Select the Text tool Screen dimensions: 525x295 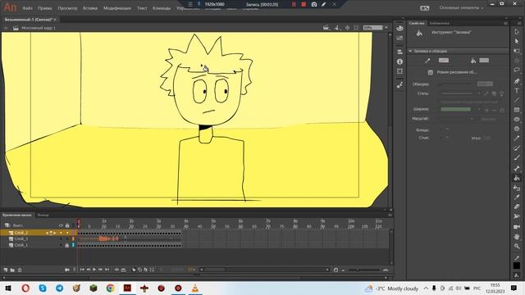click(517, 90)
